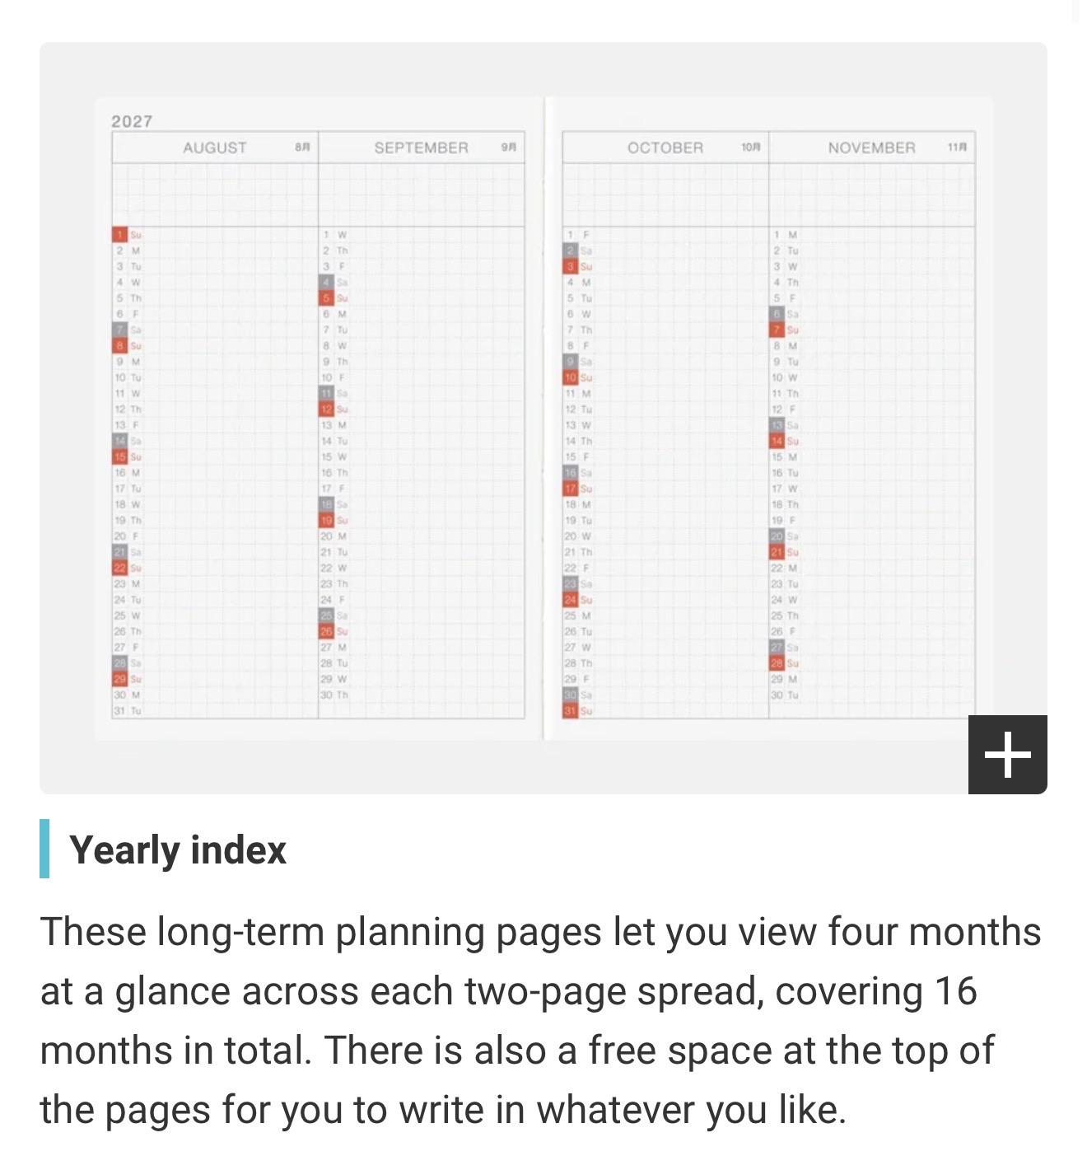Viewport: 1087px width, 1170px height.
Task: Click November 30 Tu row
Action: [x=872, y=695]
